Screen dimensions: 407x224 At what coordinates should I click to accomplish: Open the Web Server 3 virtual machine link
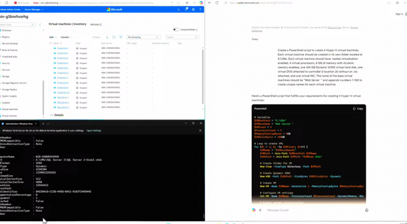(x=63, y=107)
